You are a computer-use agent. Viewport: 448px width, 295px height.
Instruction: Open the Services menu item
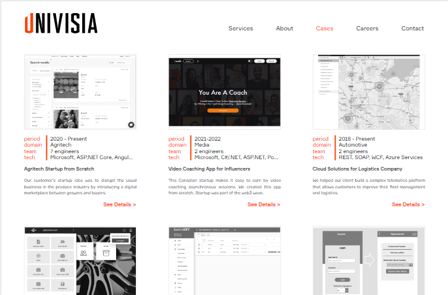pos(241,28)
